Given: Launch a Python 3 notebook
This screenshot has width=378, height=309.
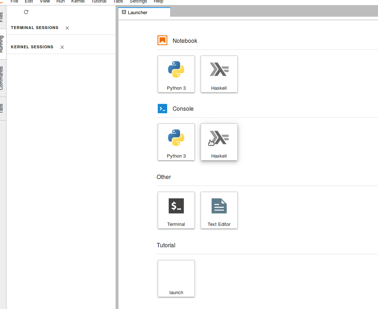Looking at the screenshot, I should tap(176, 74).
